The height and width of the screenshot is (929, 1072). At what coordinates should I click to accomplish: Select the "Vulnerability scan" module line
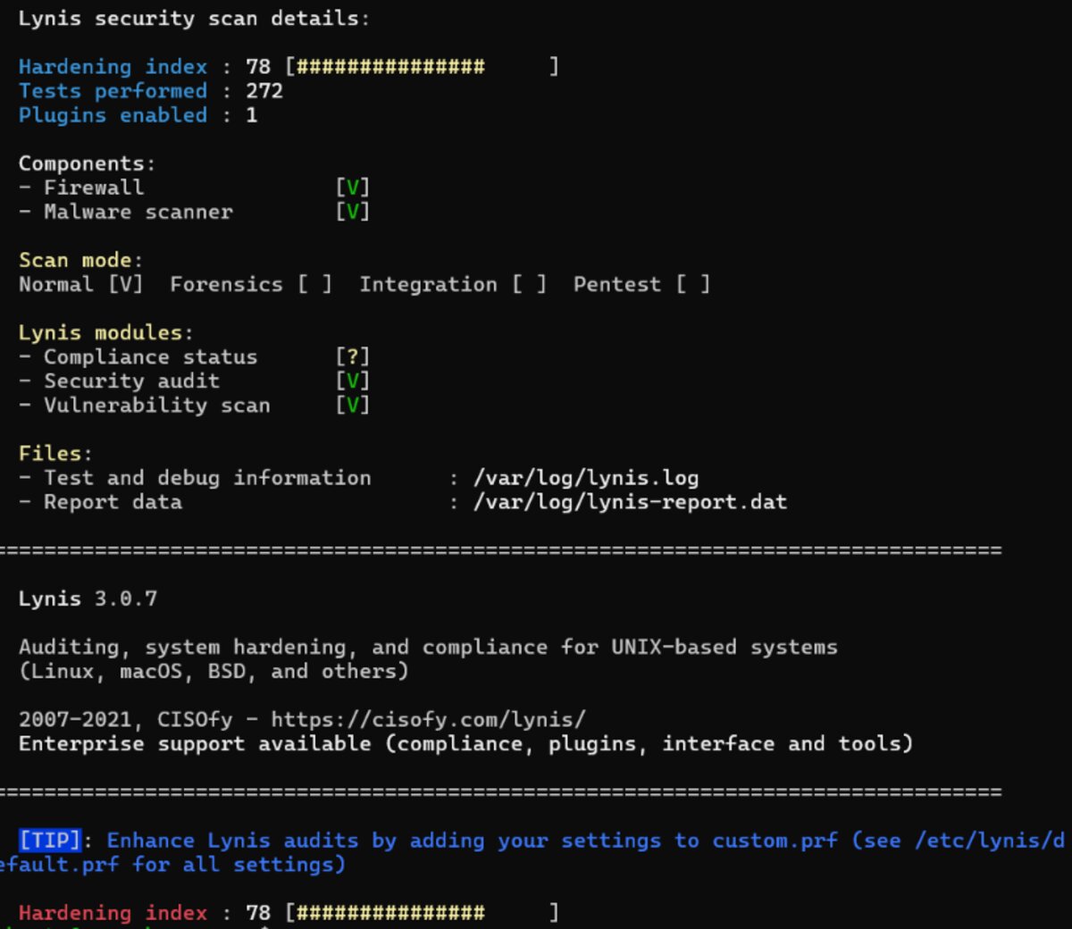144,405
